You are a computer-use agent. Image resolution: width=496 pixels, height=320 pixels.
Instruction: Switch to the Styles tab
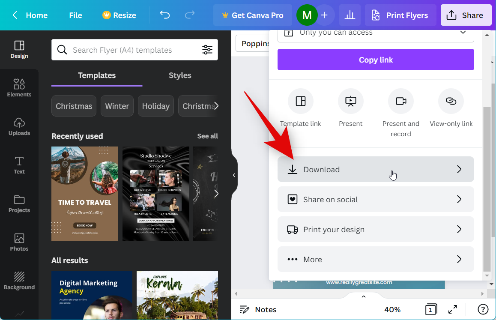[180, 75]
